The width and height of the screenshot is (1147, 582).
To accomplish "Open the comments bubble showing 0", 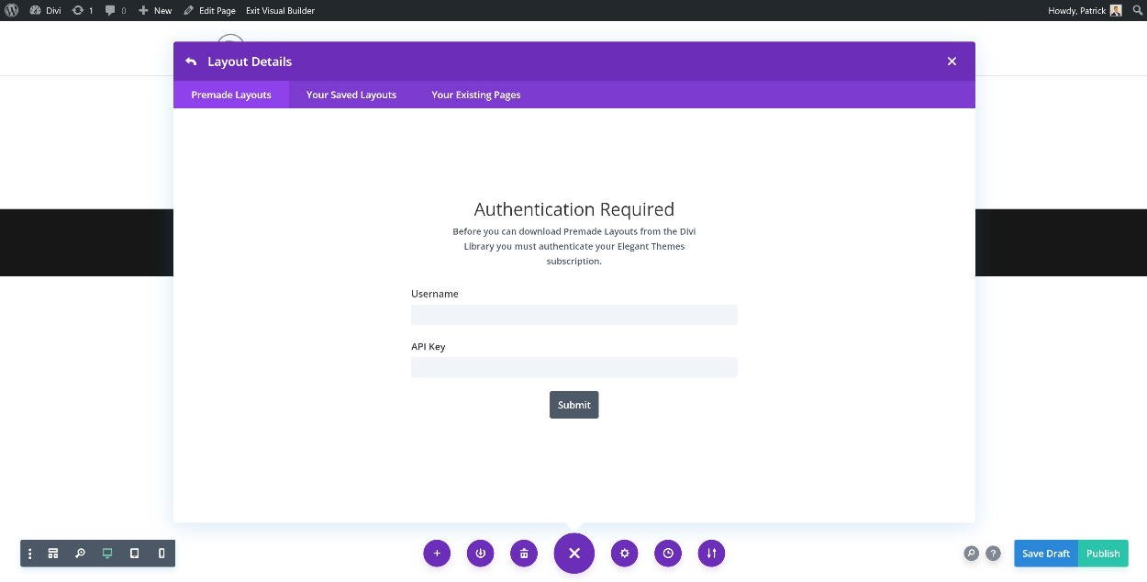I will tap(116, 10).
